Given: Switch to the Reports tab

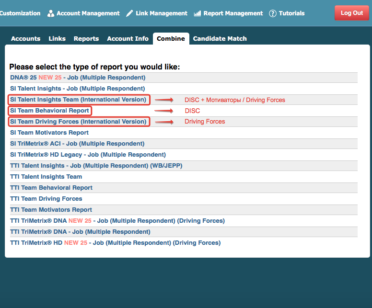Looking at the screenshot, I should click(86, 39).
